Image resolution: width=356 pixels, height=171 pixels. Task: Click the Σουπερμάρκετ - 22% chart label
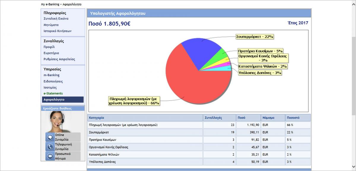[255, 37]
